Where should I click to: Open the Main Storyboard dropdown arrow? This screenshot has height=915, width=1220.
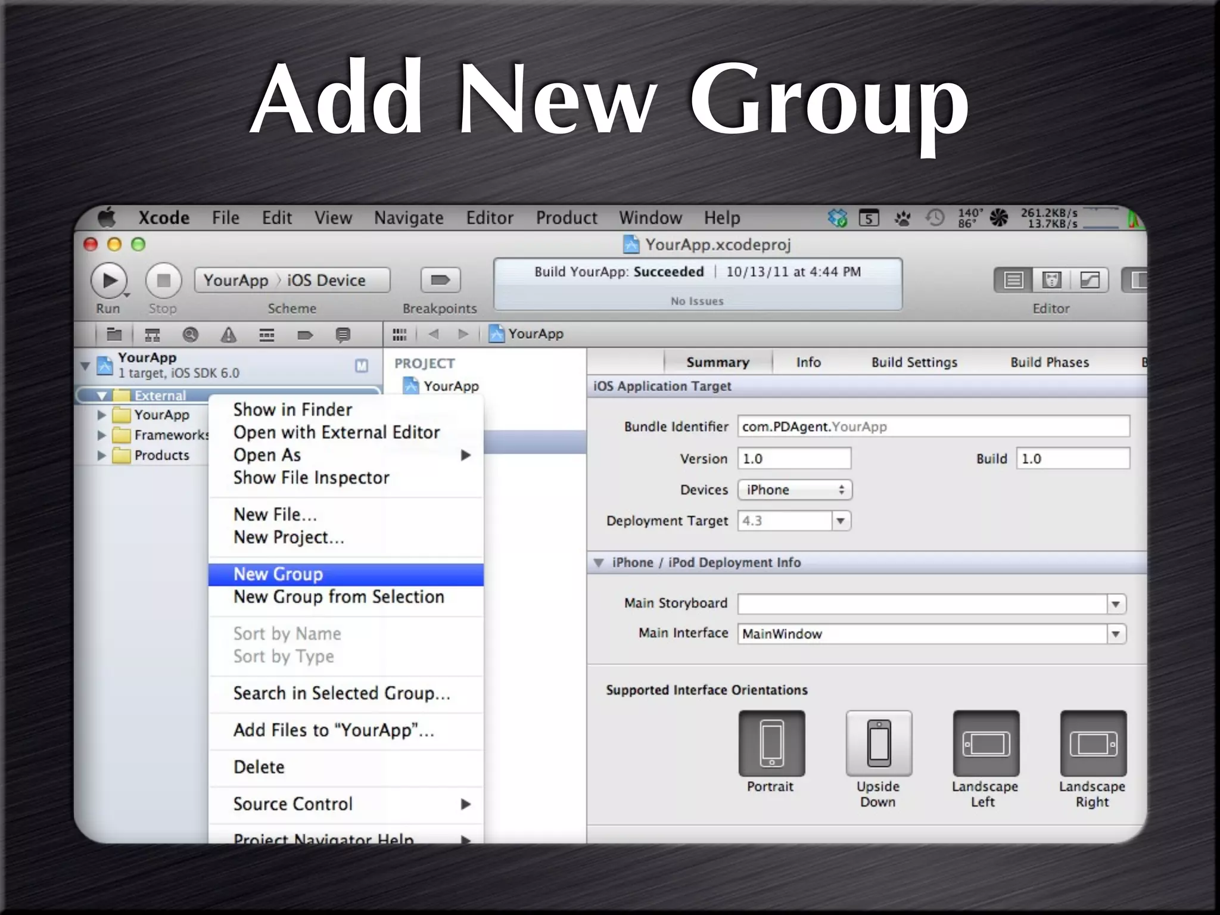coord(1116,604)
